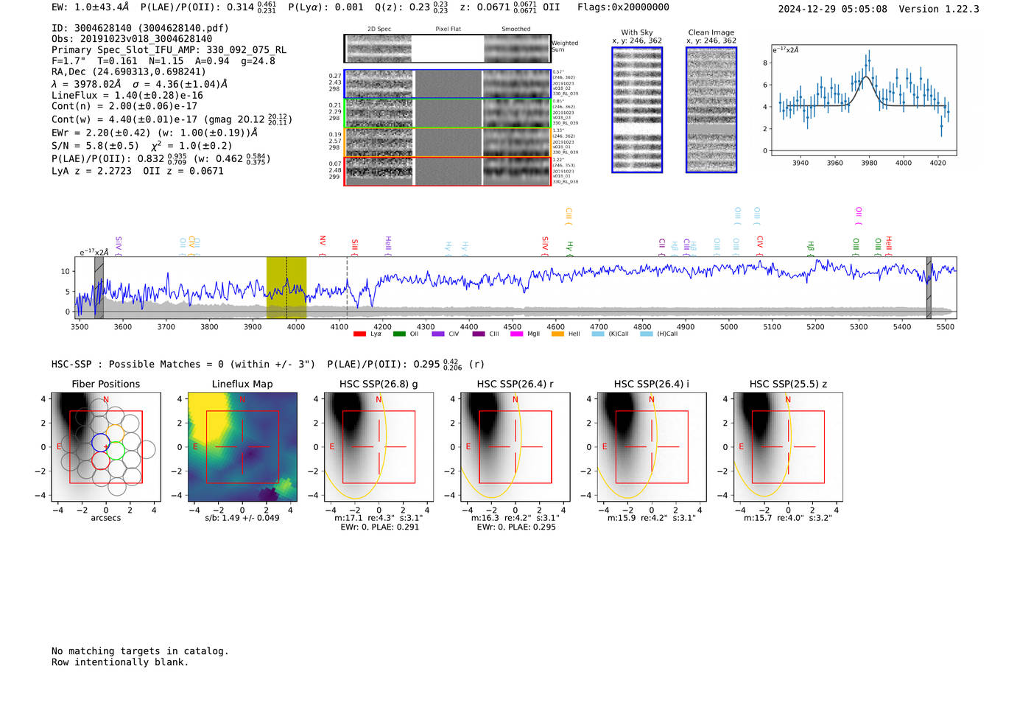
Task: Open the Lineflux Map panel
Action: [x=242, y=447]
